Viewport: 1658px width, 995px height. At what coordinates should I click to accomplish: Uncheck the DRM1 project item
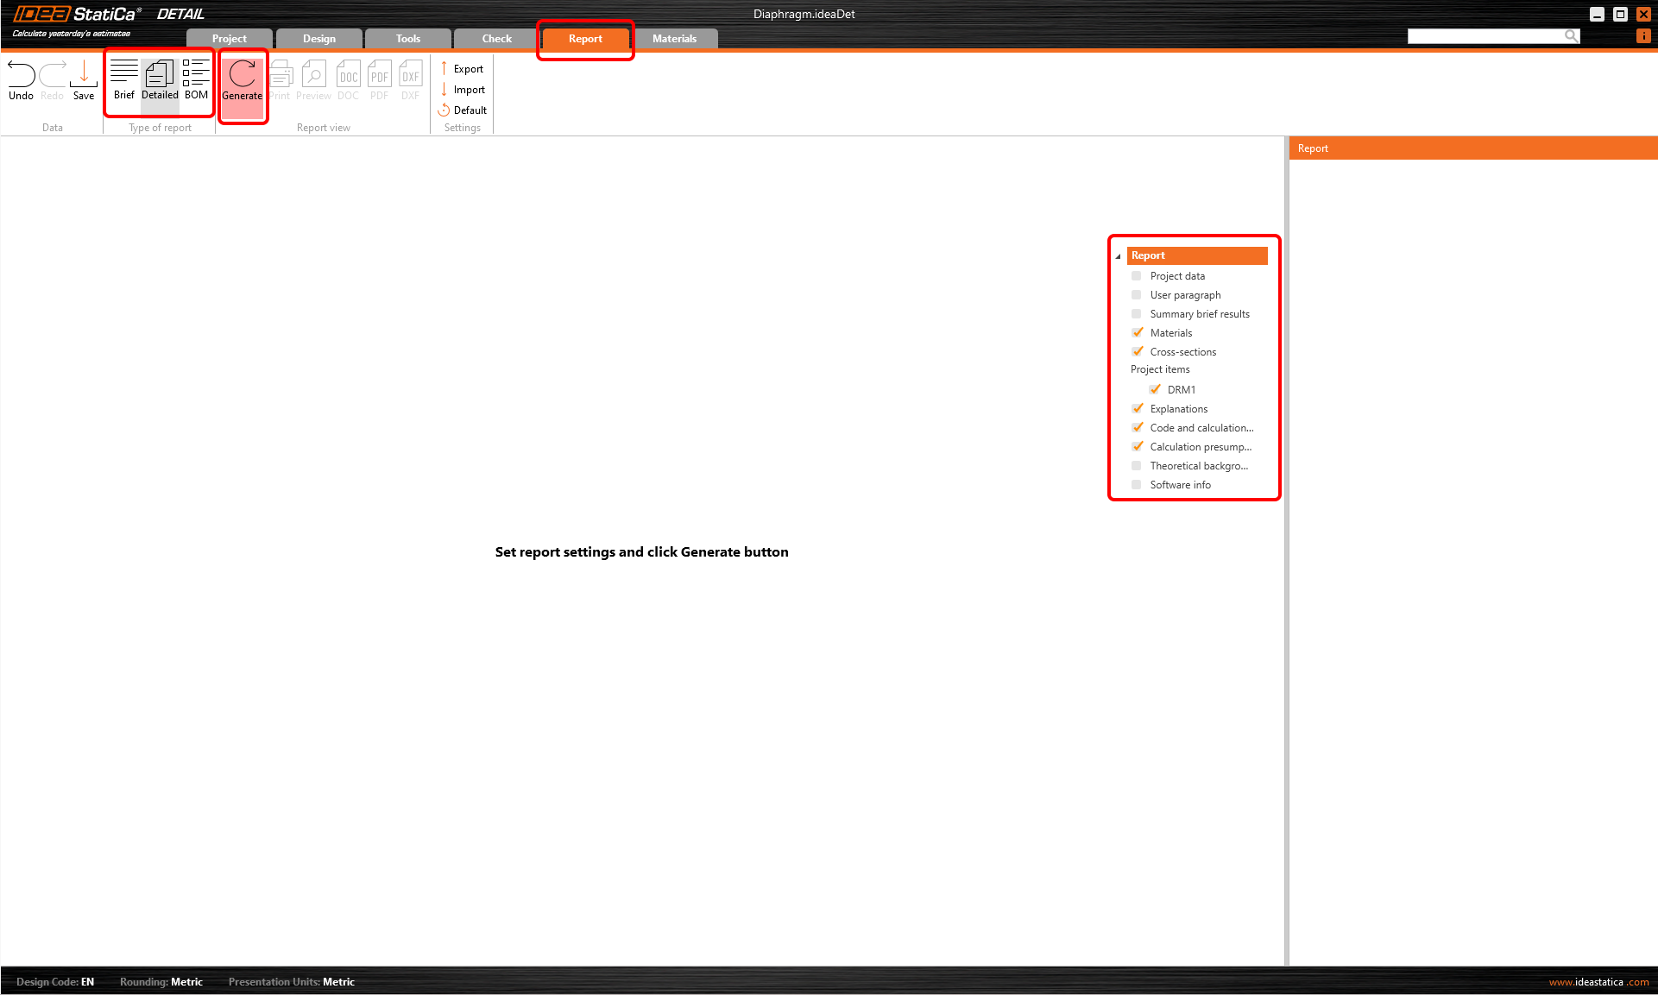point(1155,389)
